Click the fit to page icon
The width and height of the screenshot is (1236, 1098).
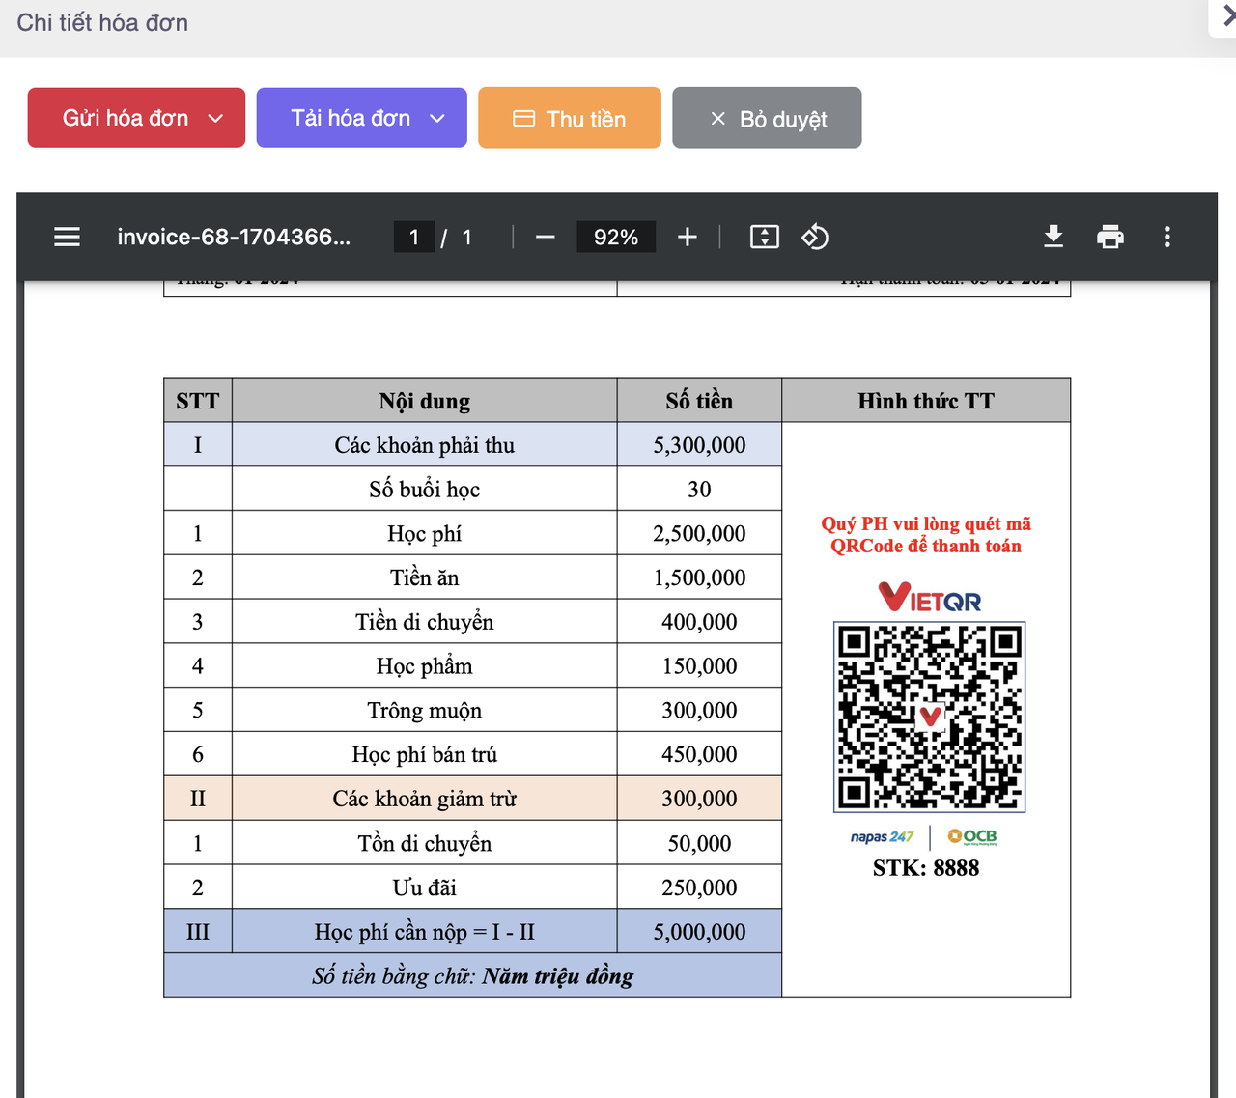764,237
